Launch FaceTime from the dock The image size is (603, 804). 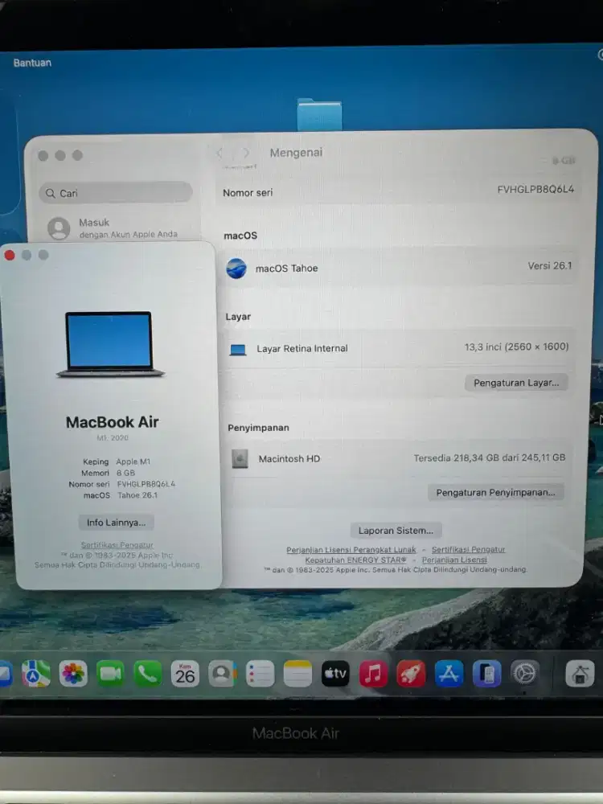[110, 673]
